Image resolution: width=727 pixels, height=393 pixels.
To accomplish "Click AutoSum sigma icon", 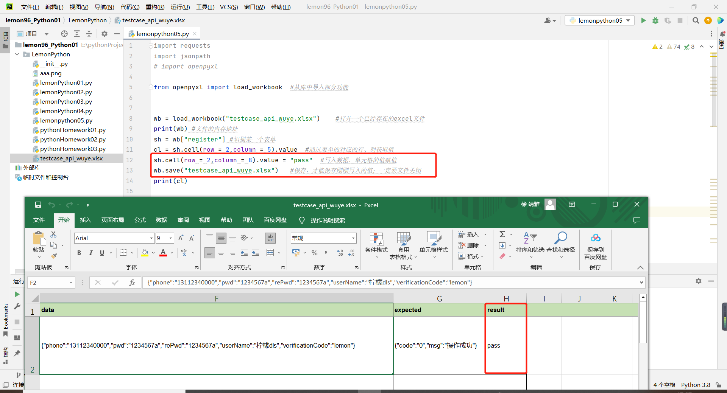I will pyautogui.click(x=502, y=234).
